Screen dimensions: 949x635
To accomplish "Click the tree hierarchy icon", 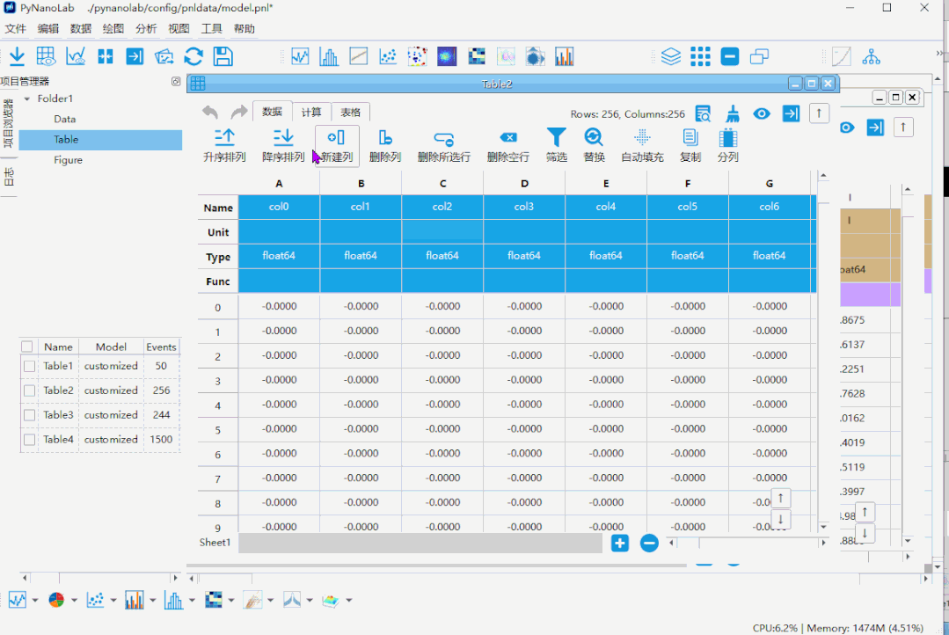I will click(x=871, y=57).
